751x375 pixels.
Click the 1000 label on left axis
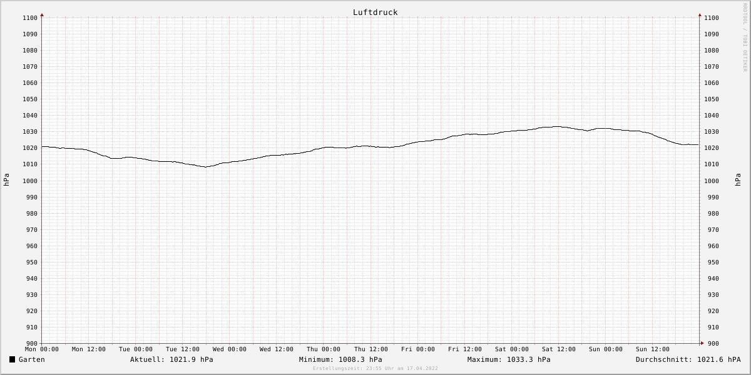[x=30, y=181]
